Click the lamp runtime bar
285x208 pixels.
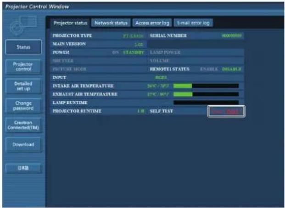point(206,103)
